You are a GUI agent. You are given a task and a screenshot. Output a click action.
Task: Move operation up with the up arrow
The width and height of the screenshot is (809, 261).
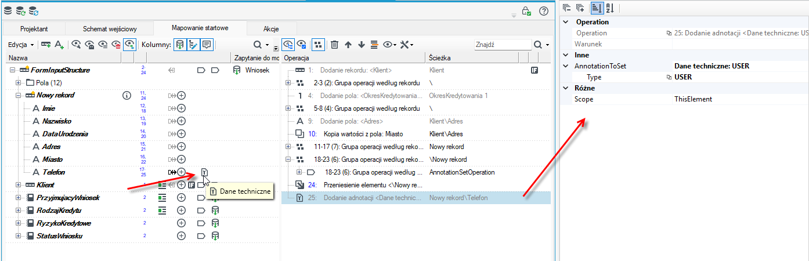(348, 45)
